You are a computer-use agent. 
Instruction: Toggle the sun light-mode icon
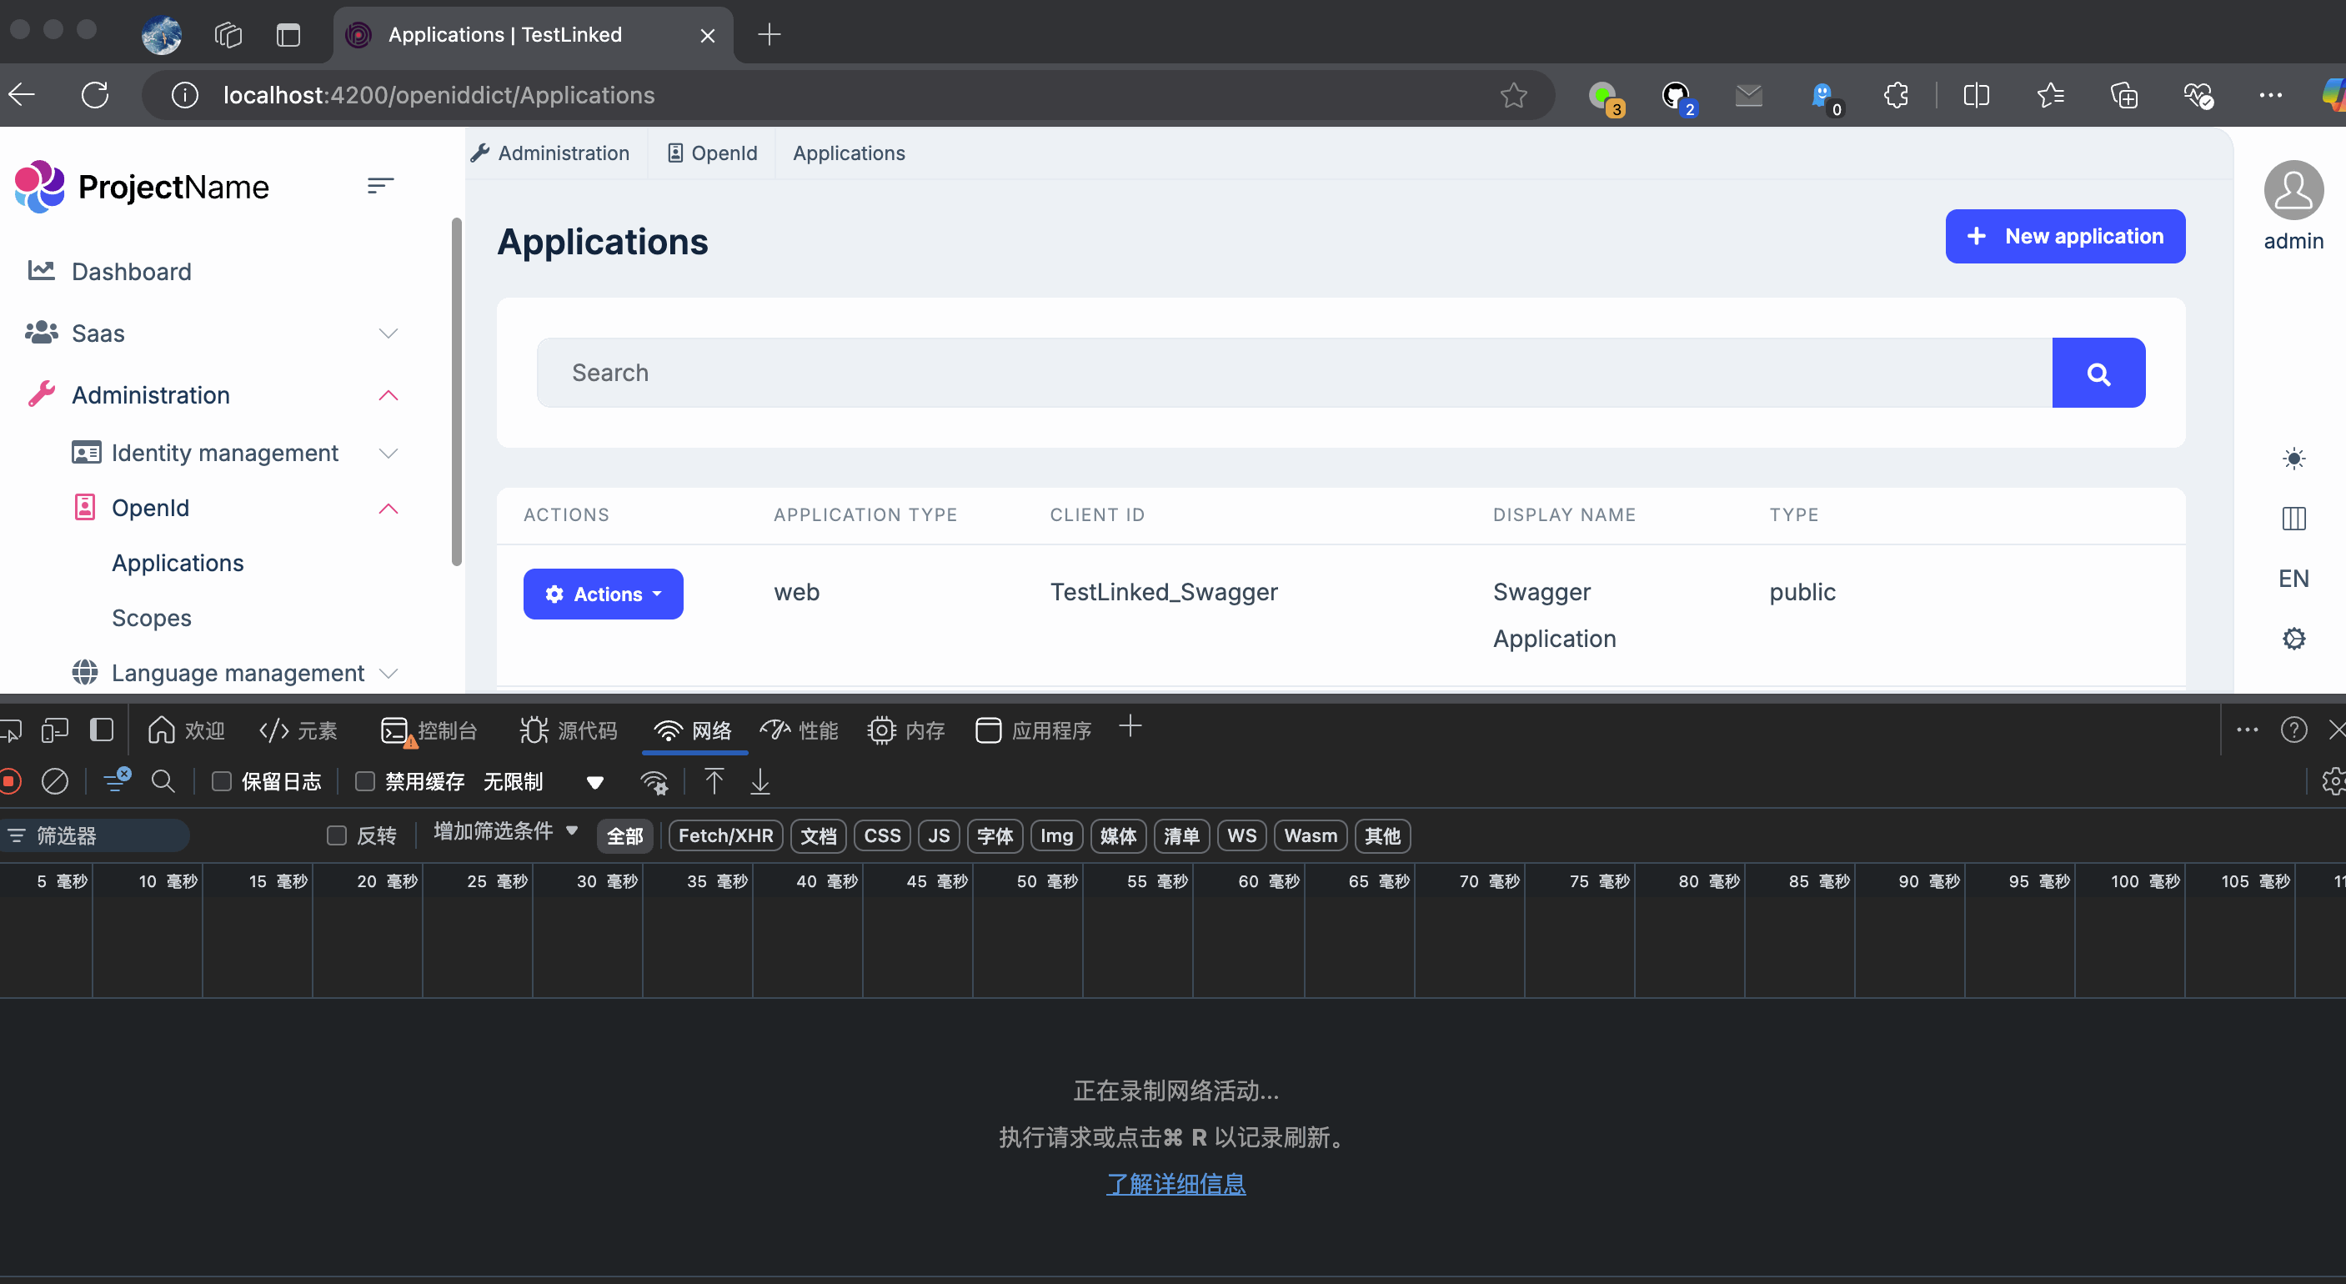2293,458
